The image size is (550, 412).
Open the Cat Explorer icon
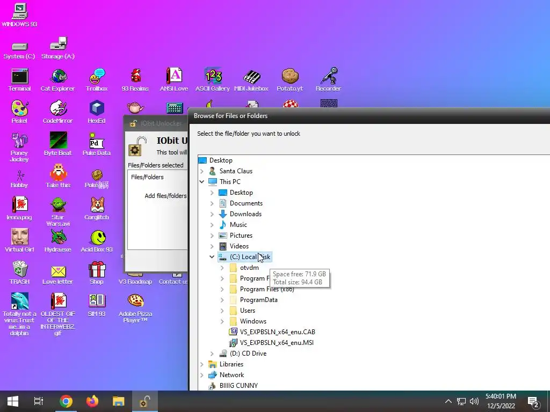pos(58,80)
